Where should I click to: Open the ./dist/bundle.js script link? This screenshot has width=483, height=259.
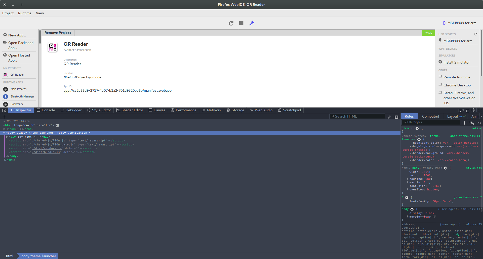coord(46,152)
